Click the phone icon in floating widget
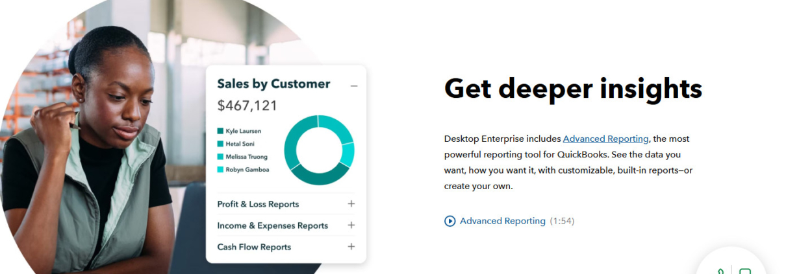The image size is (786, 274). tap(720, 271)
